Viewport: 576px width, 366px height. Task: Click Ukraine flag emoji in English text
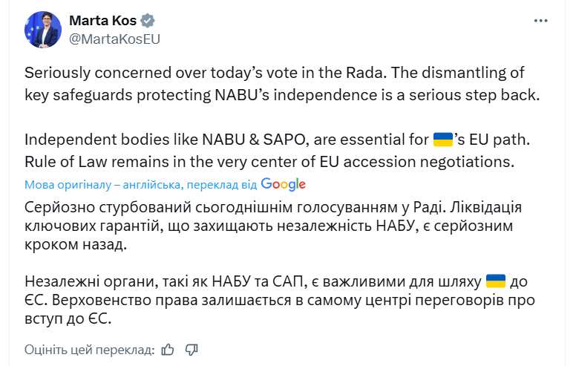coord(443,138)
